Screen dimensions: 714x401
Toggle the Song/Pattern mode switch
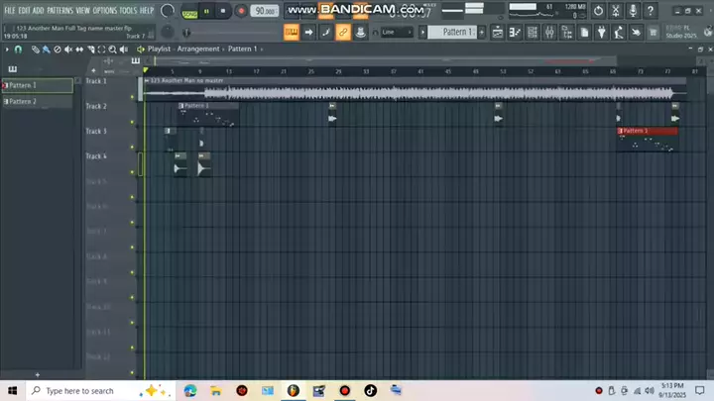[189, 11]
